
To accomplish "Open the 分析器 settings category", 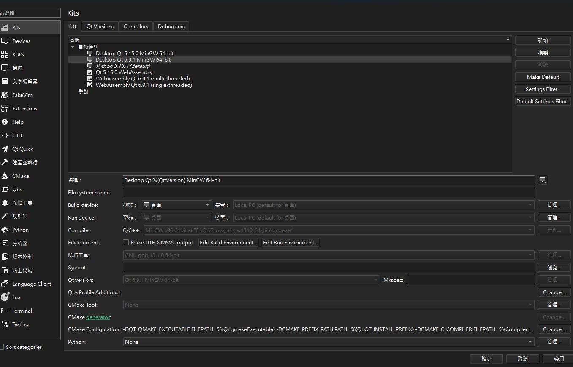I will pyautogui.click(x=30, y=243).
